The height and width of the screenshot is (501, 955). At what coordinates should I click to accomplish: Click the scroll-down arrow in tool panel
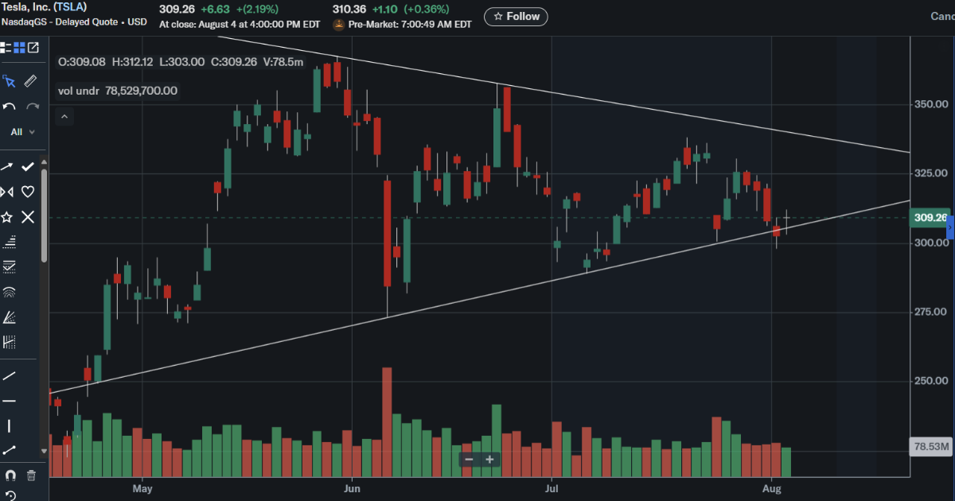44,450
